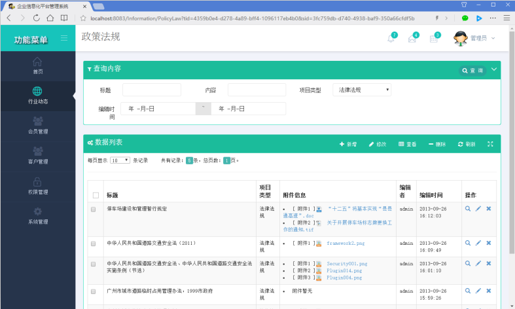Click the page vertical scrollbar

pos(512,141)
